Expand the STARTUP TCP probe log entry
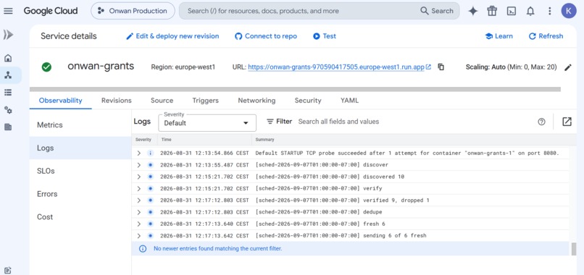The image size is (584, 275). [x=139, y=153]
